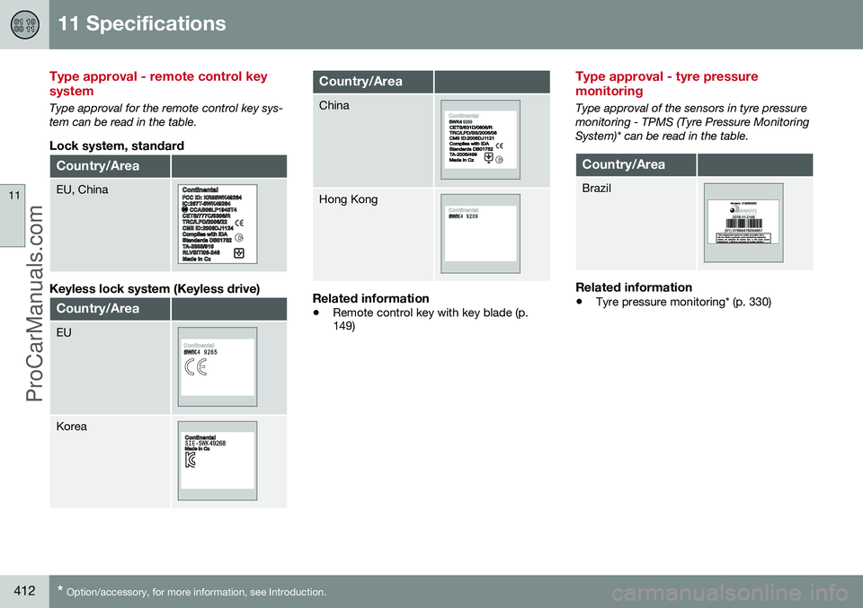Click the intro paragraph about TPMS sensors
Screen dimensions: 863x608
click(692, 122)
